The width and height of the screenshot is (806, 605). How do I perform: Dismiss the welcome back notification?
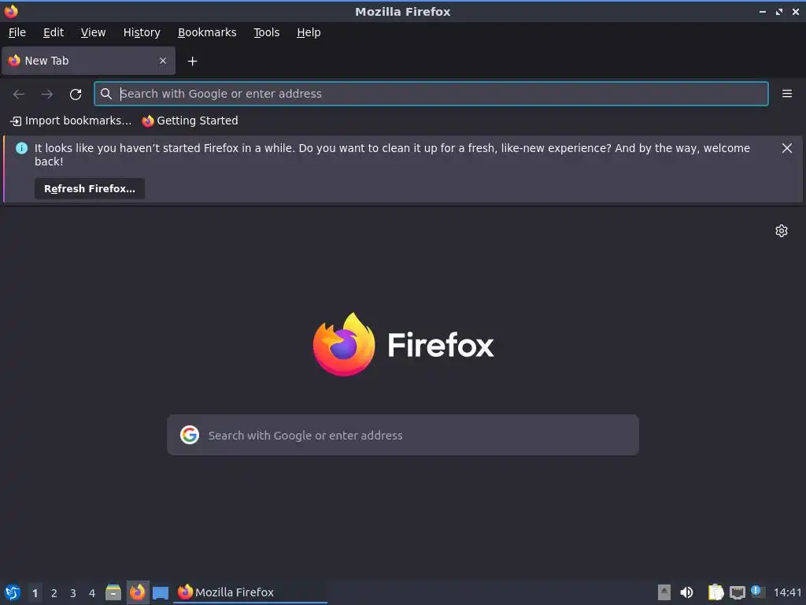[x=787, y=148]
